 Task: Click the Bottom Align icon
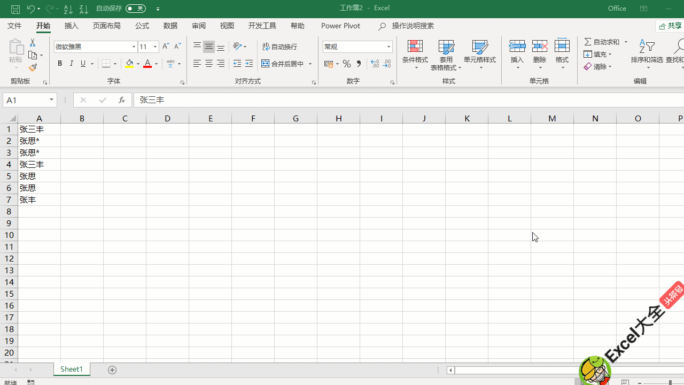tap(221, 47)
